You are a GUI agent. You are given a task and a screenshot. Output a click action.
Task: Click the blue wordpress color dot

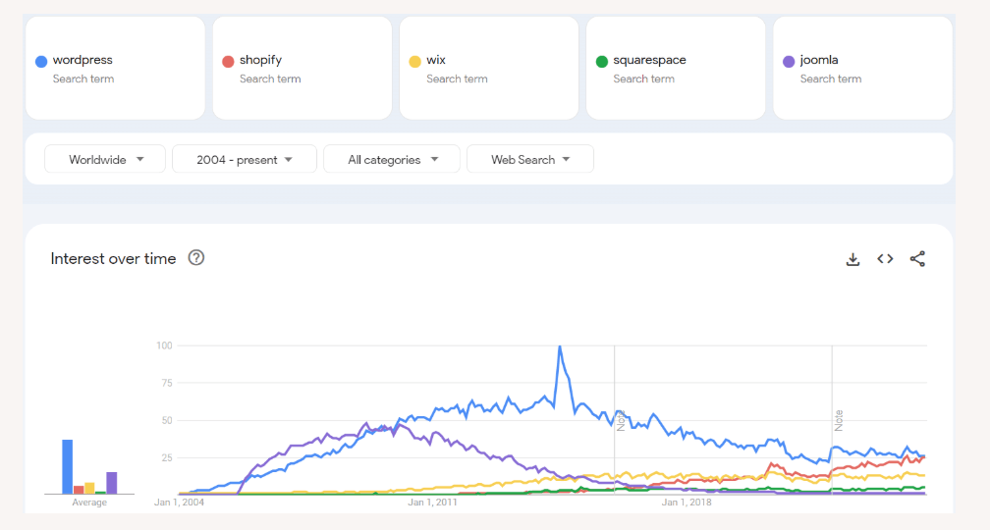41,61
